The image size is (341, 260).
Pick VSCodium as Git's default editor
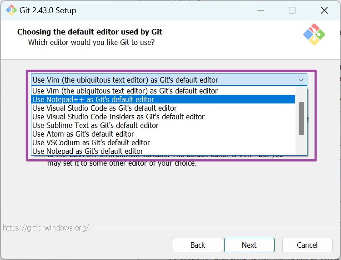[91, 142]
